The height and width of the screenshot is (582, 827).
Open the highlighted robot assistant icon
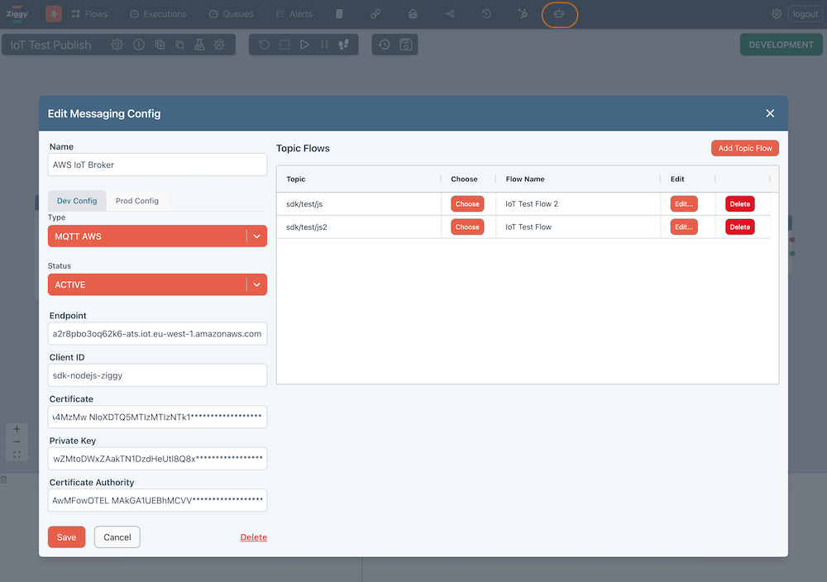click(x=558, y=14)
